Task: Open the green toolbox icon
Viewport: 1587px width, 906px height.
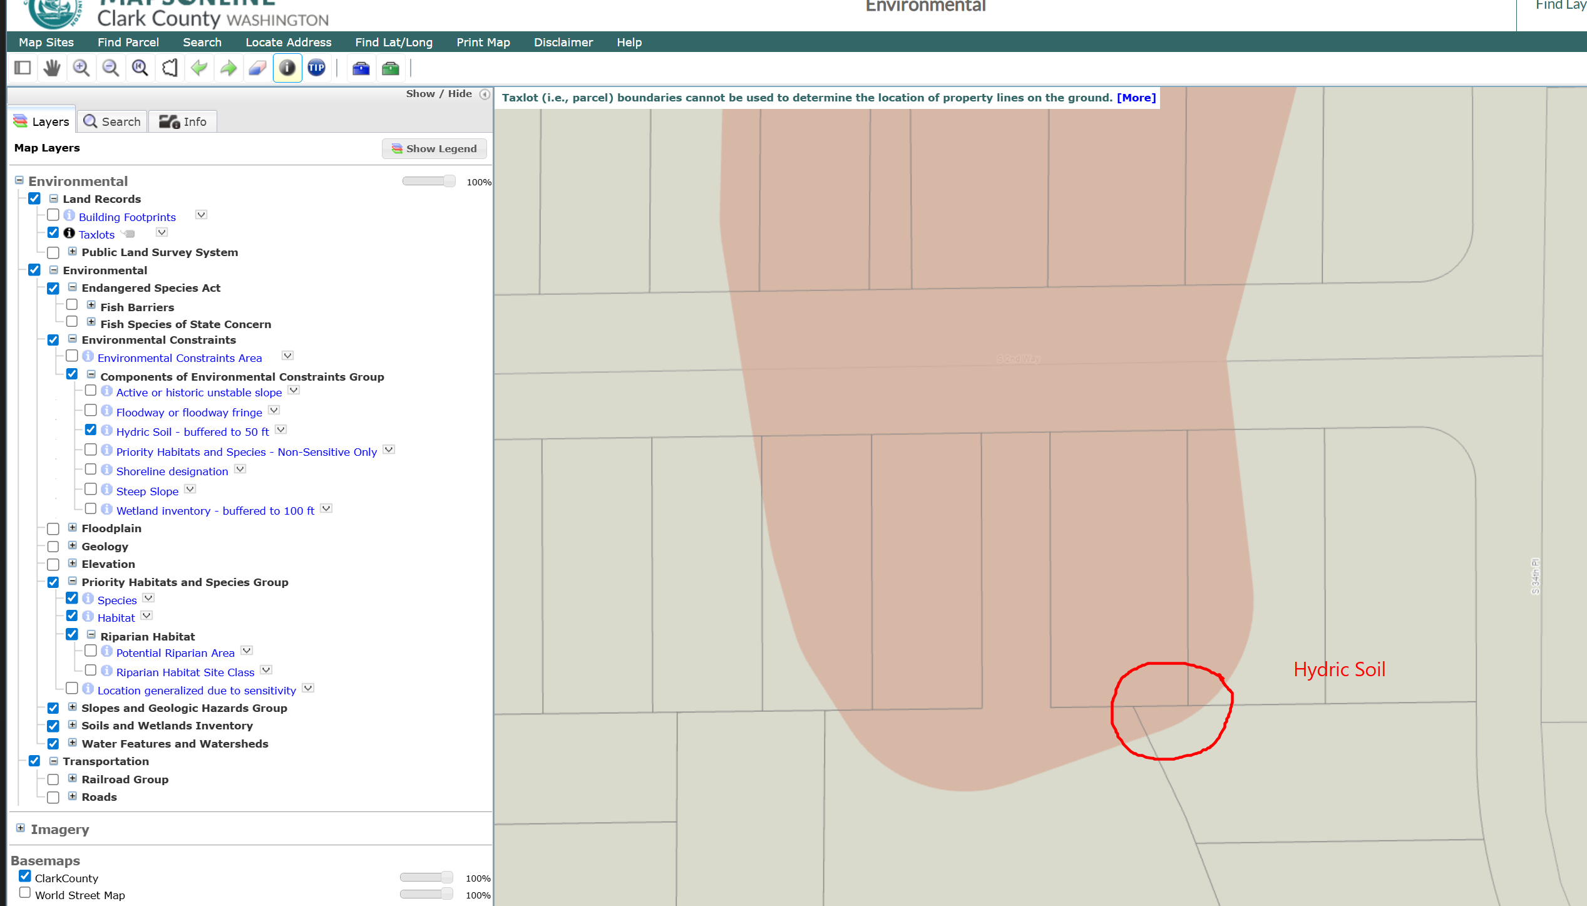Action: pos(391,68)
